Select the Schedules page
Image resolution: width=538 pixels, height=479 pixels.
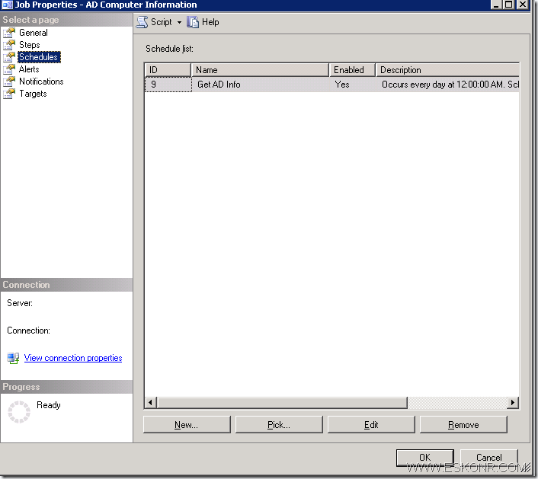(x=38, y=57)
